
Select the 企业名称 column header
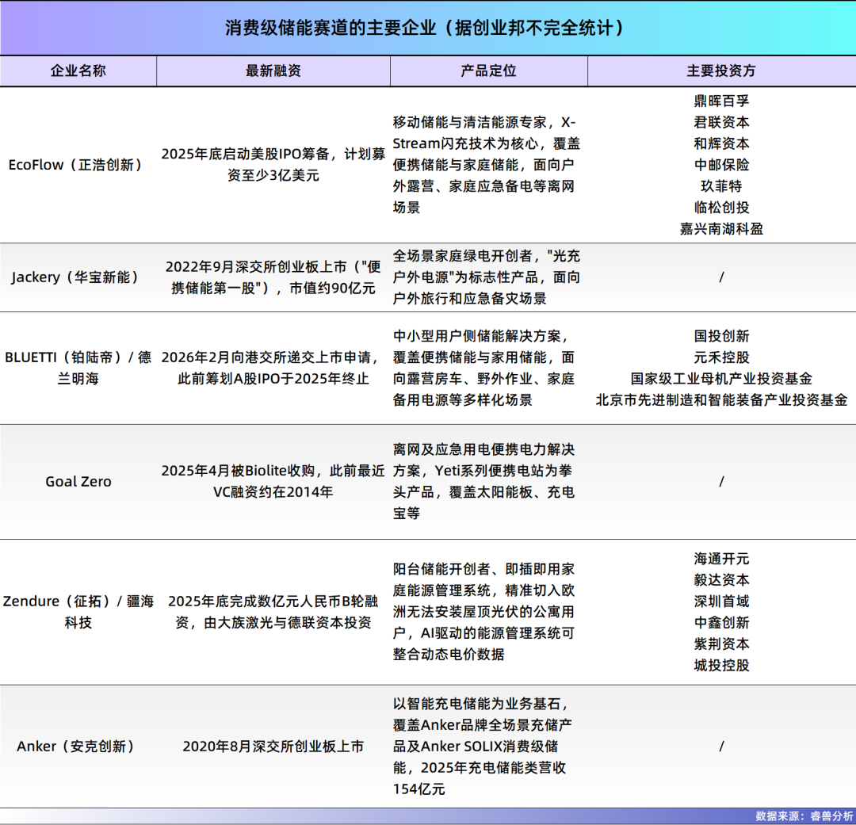click(78, 71)
